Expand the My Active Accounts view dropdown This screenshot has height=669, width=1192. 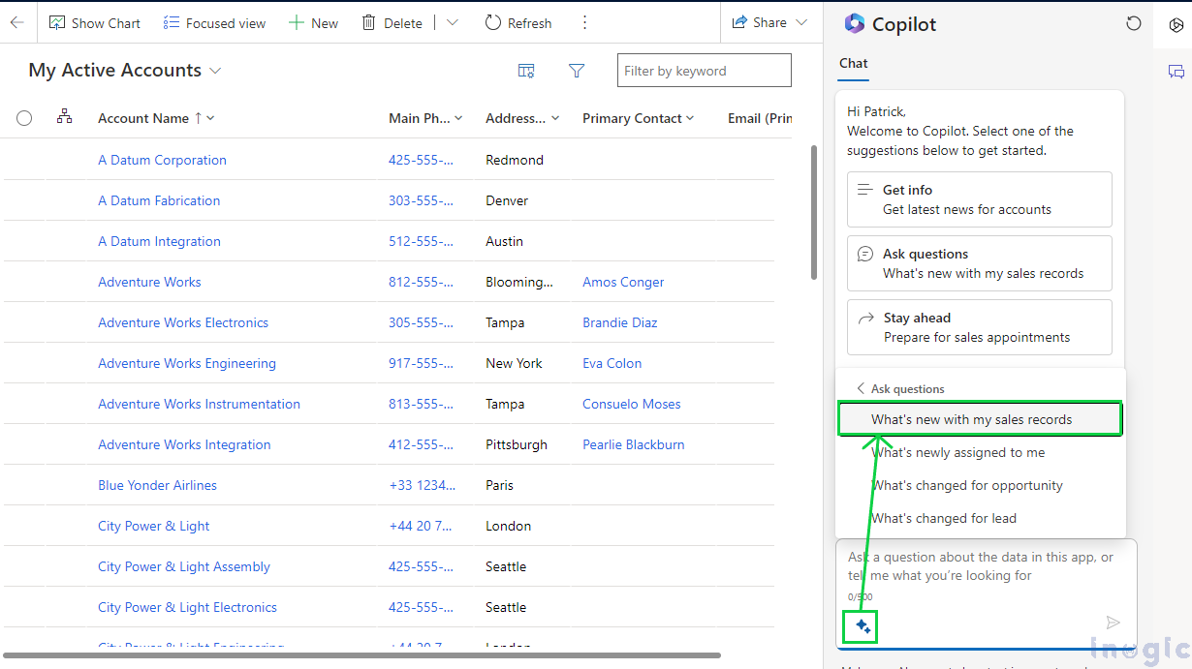(x=216, y=71)
